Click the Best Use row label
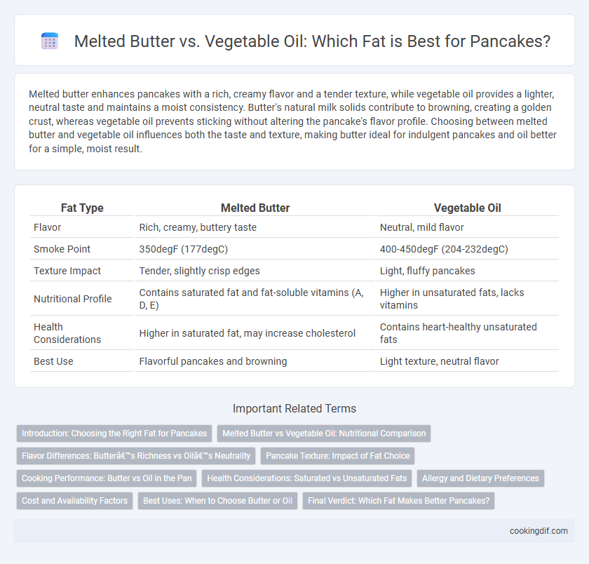The height and width of the screenshot is (564, 589). click(x=53, y=361)
